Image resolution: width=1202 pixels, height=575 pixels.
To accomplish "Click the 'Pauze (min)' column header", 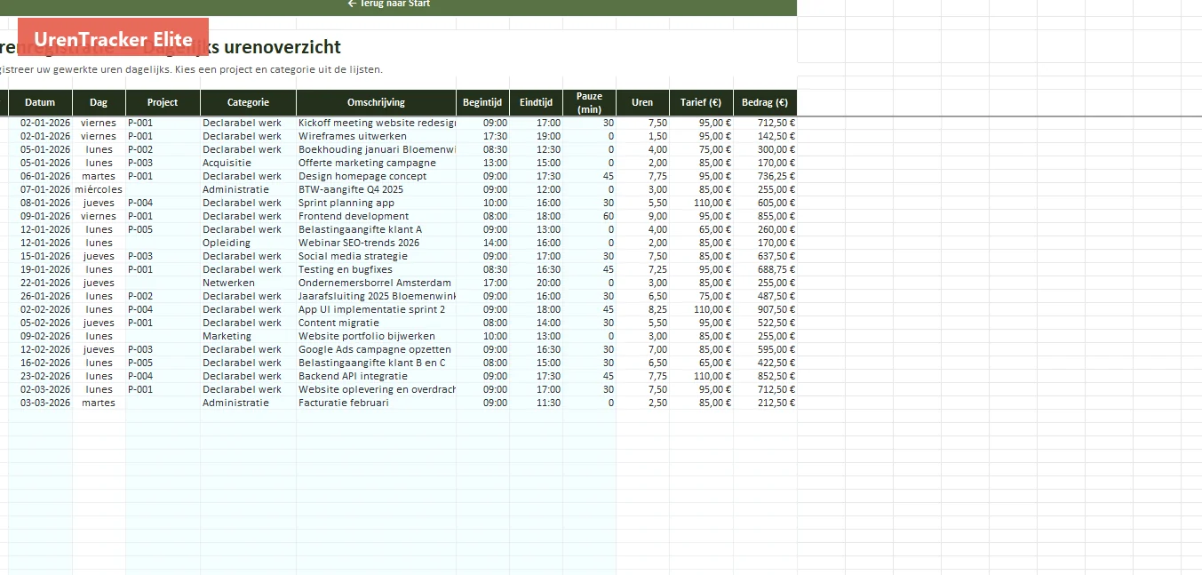I will click(x=589, y=102).
